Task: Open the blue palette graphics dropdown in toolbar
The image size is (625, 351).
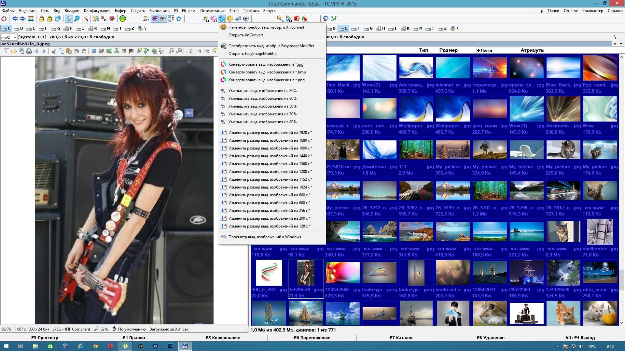Action: (222, 19)
